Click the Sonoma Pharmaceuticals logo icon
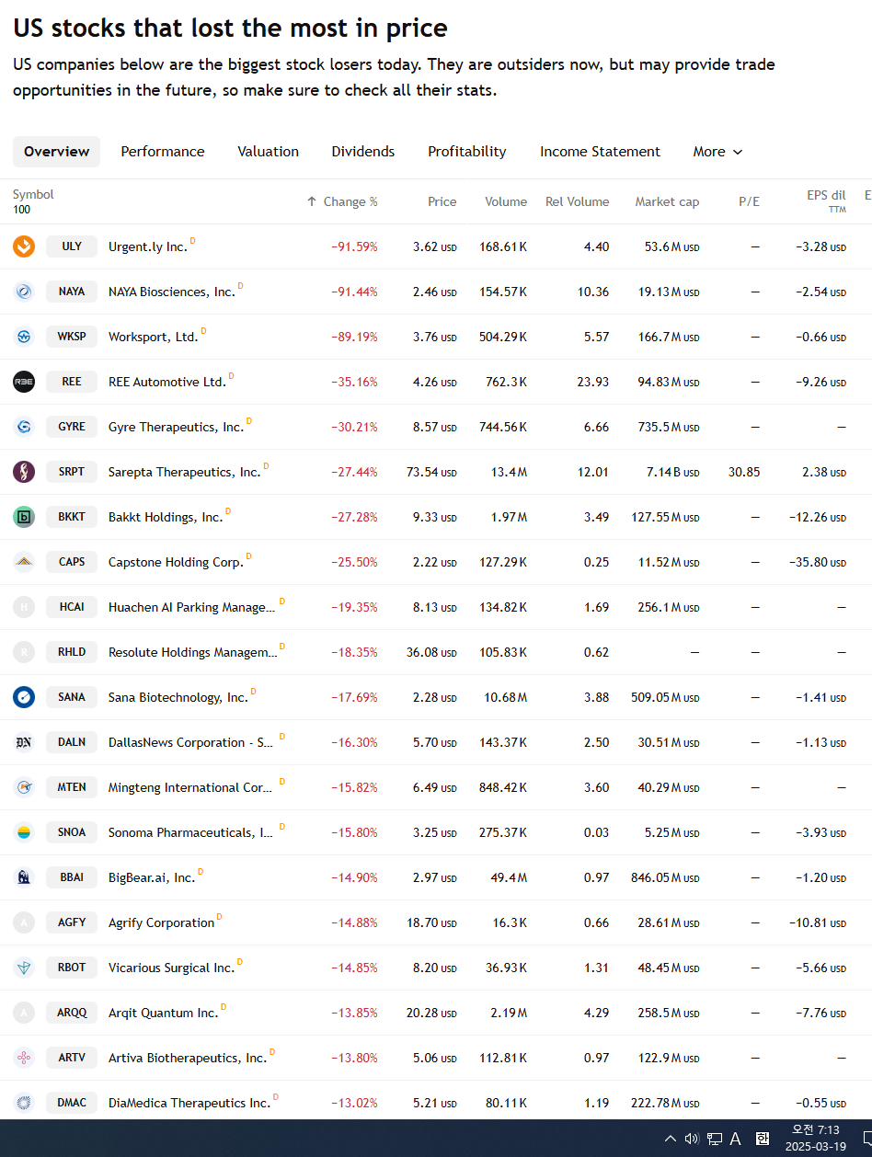872x1157 pixels. [x=24, y=832]
